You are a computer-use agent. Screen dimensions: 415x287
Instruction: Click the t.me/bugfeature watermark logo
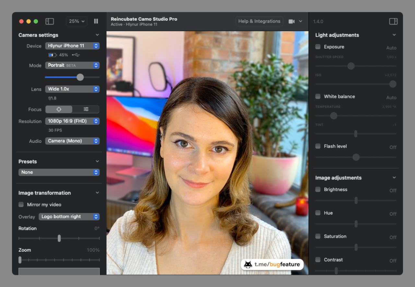(272, 264)
